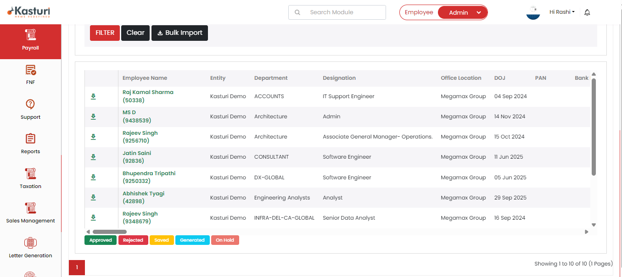622x277 pixels.
Task: Click the Generated status legend
Action: click(192, 240)
